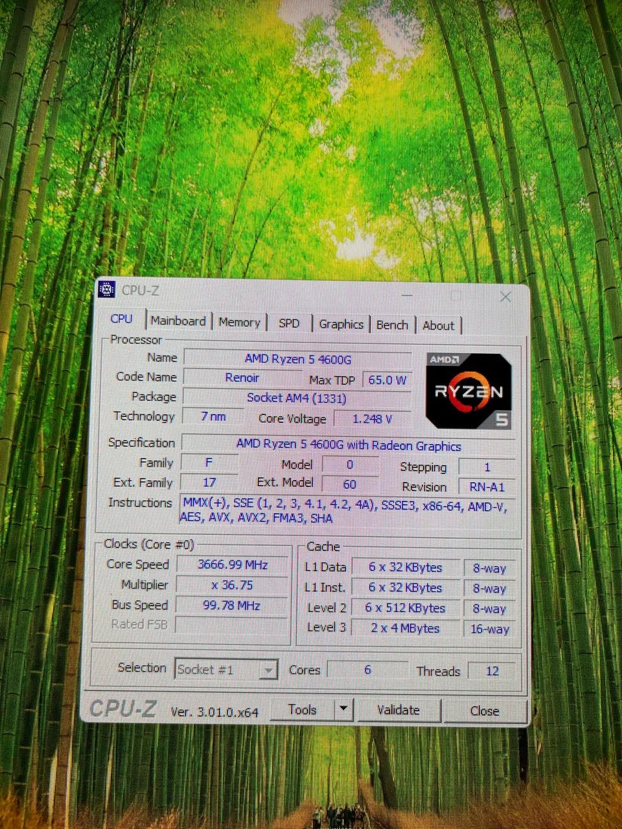Click the Tools button
Image resolution: width=622 pixels, height=829 pixels.
[302, 709]
